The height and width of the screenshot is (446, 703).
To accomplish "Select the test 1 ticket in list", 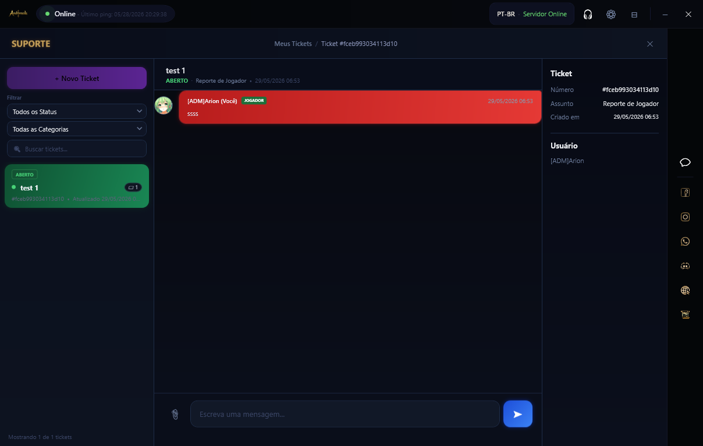I will (x=77, y=186).
